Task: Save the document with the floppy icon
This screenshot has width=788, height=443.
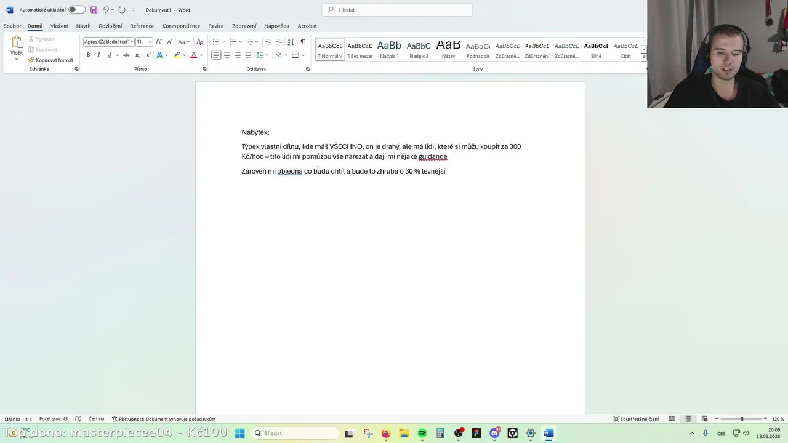Action: (x=94, y=10)
